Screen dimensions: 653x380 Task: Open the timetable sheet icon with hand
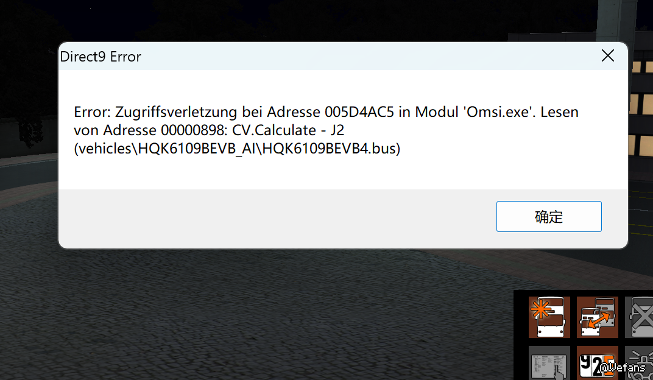click(549, 363)
